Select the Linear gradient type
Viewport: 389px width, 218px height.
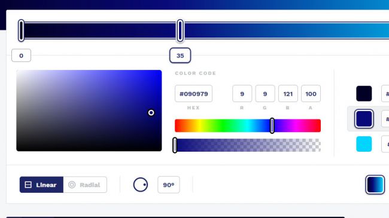[41, 185]
